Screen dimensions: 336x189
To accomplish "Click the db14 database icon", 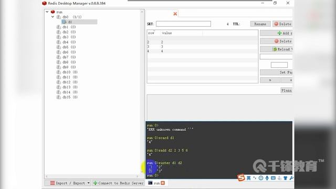I will (58, 92).
